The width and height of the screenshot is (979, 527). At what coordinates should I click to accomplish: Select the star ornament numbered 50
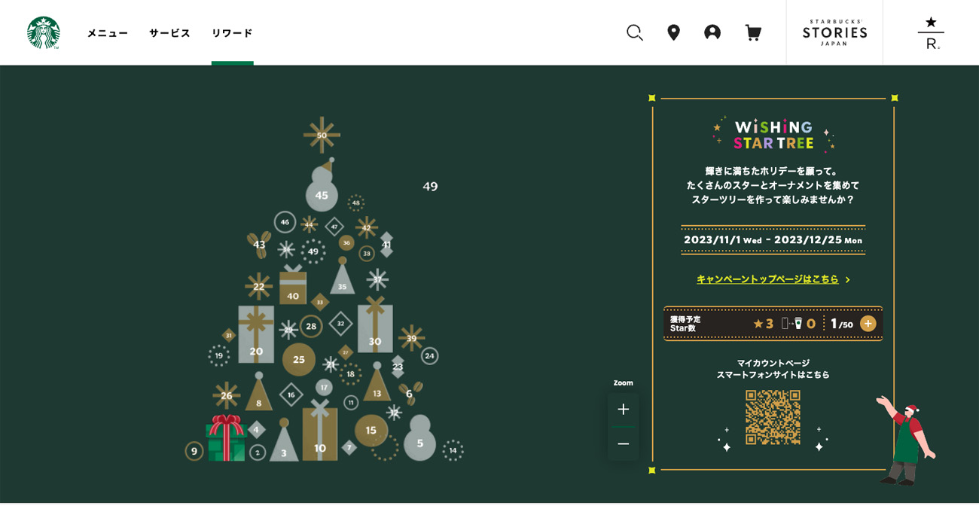click(322, 136)
